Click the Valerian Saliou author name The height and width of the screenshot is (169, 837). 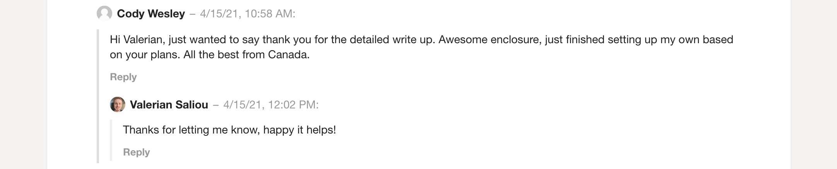coord(169,105)
